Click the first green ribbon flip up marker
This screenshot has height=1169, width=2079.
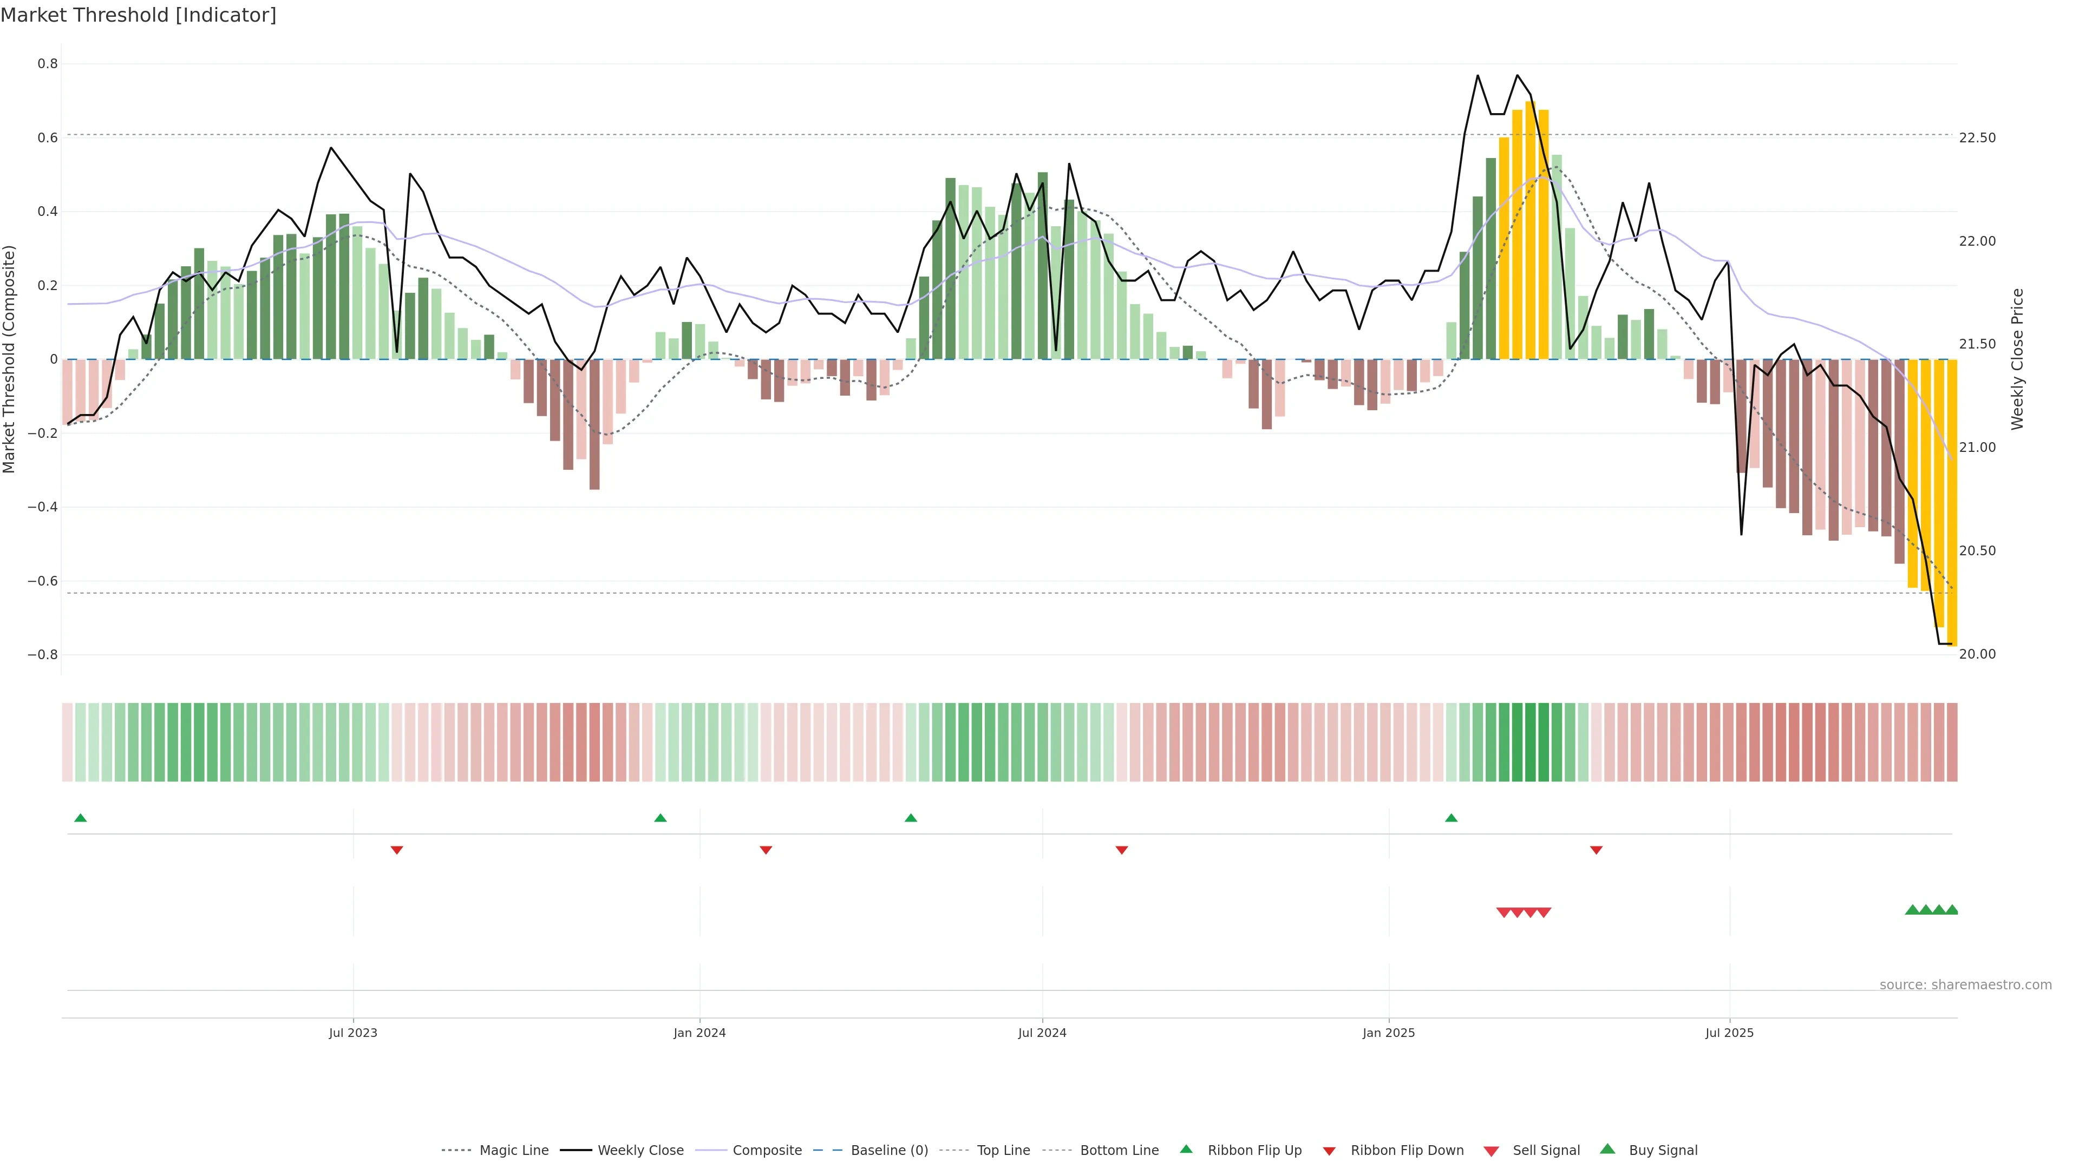click(80, 818)
